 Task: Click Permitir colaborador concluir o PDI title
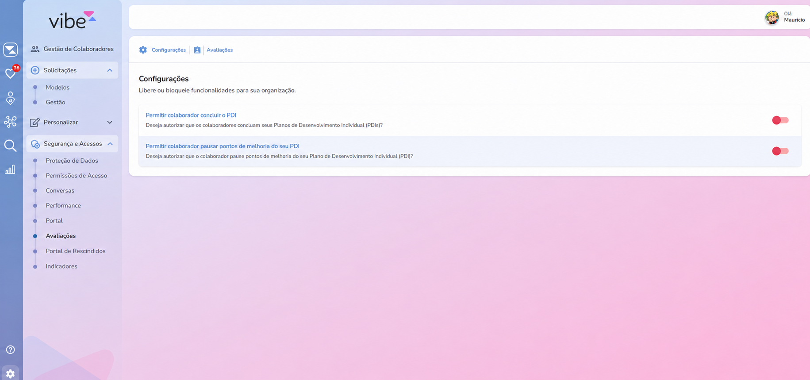pos(191,115)
